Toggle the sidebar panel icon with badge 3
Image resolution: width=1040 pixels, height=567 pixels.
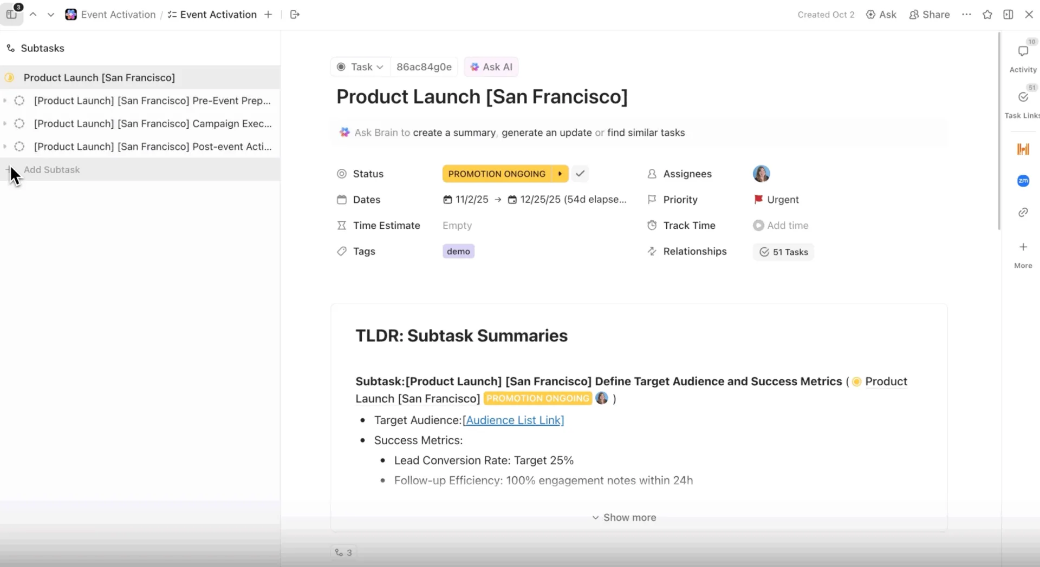(x=11, y=14)
